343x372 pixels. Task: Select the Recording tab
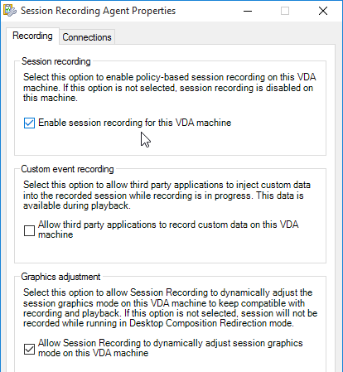point(32,36)
